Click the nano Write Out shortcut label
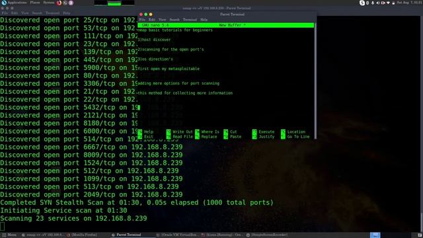The height and width of the screenshot is (238, 423). pyautogui.click(x=182, y=132)
